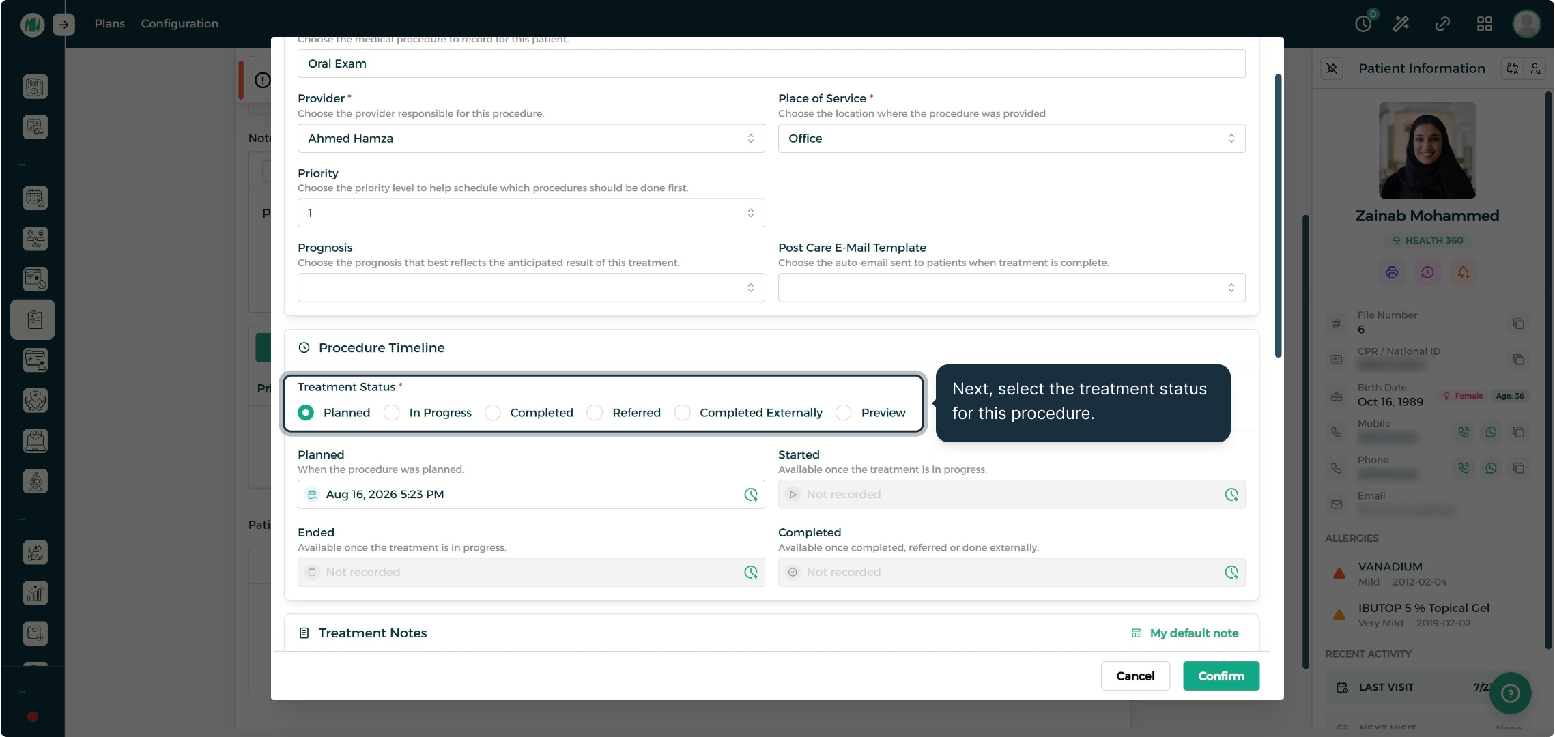Click the green app logo
Image resolution: width=1555 pixels, height=737 pixels.
click(x=32, y=25)
